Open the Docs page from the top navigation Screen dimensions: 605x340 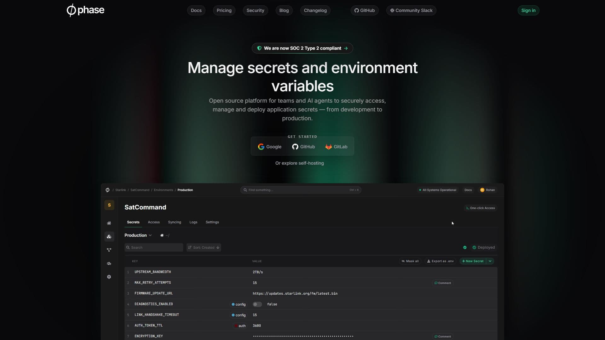196,10
